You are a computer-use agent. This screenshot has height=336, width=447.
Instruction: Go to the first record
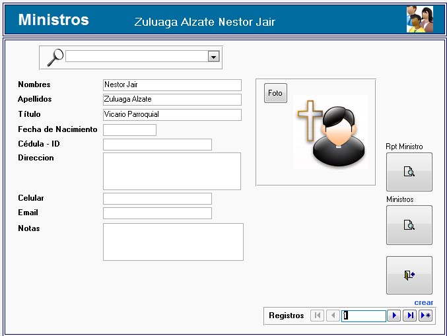tap(318, 316)
